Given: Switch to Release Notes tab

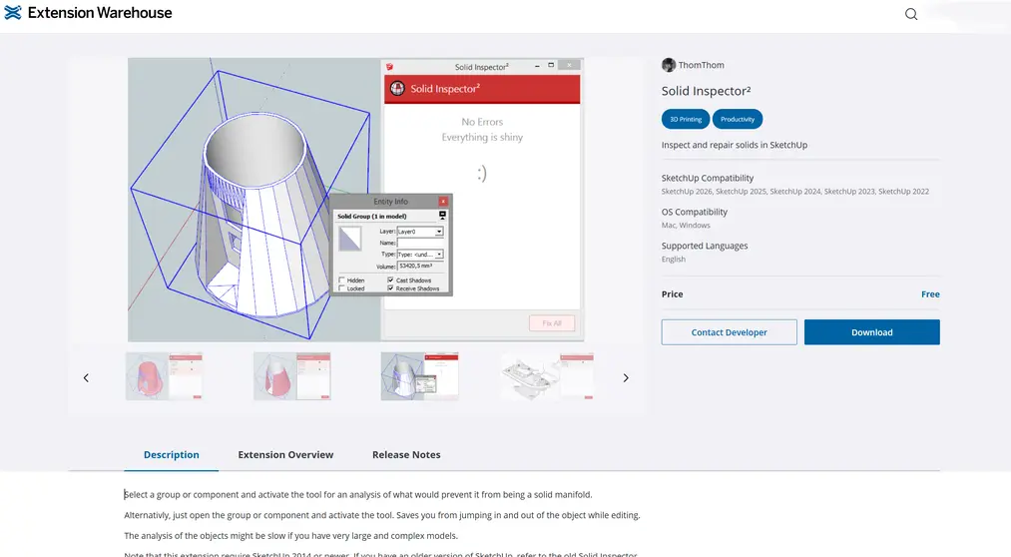Looking at the screenshot, I should [x=406, y=454].
